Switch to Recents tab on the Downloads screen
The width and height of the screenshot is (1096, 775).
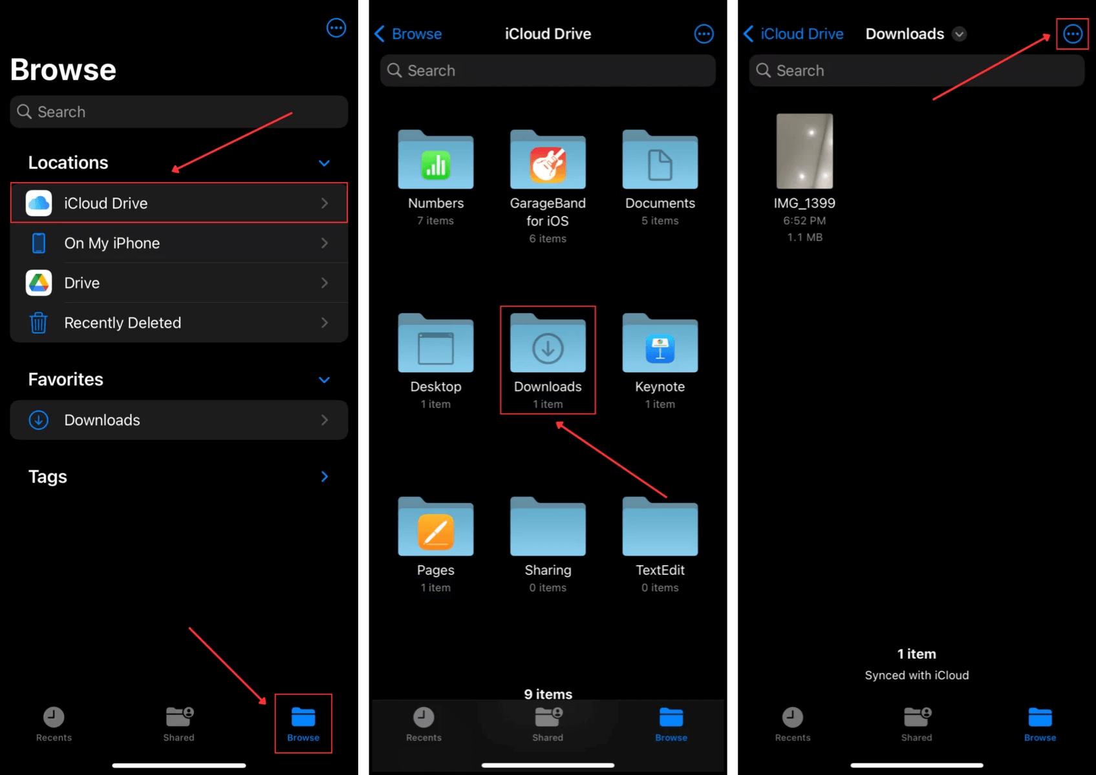(x=793, y=724)
